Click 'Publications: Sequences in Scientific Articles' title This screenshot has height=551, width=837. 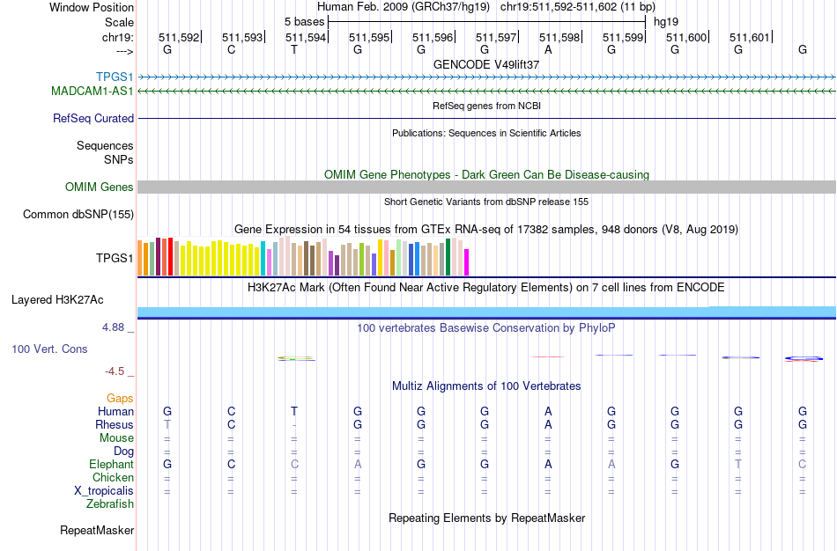pyautogui.click(x=486, y=133)
